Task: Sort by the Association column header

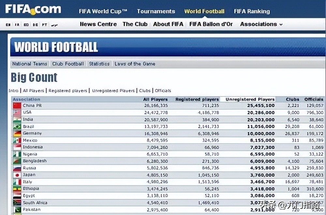Action: (x=26, y=99)
